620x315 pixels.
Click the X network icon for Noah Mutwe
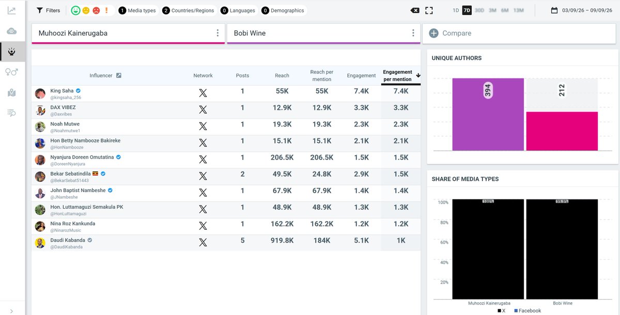point(203,127)
